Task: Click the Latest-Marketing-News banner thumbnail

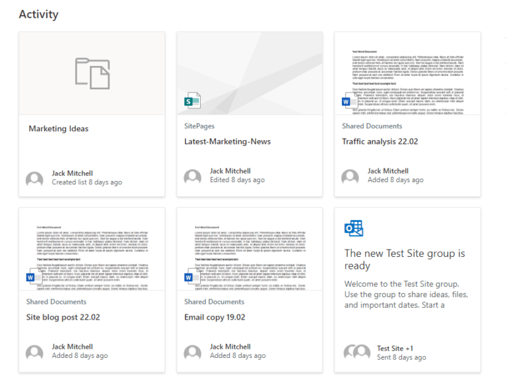Action: 250,73
